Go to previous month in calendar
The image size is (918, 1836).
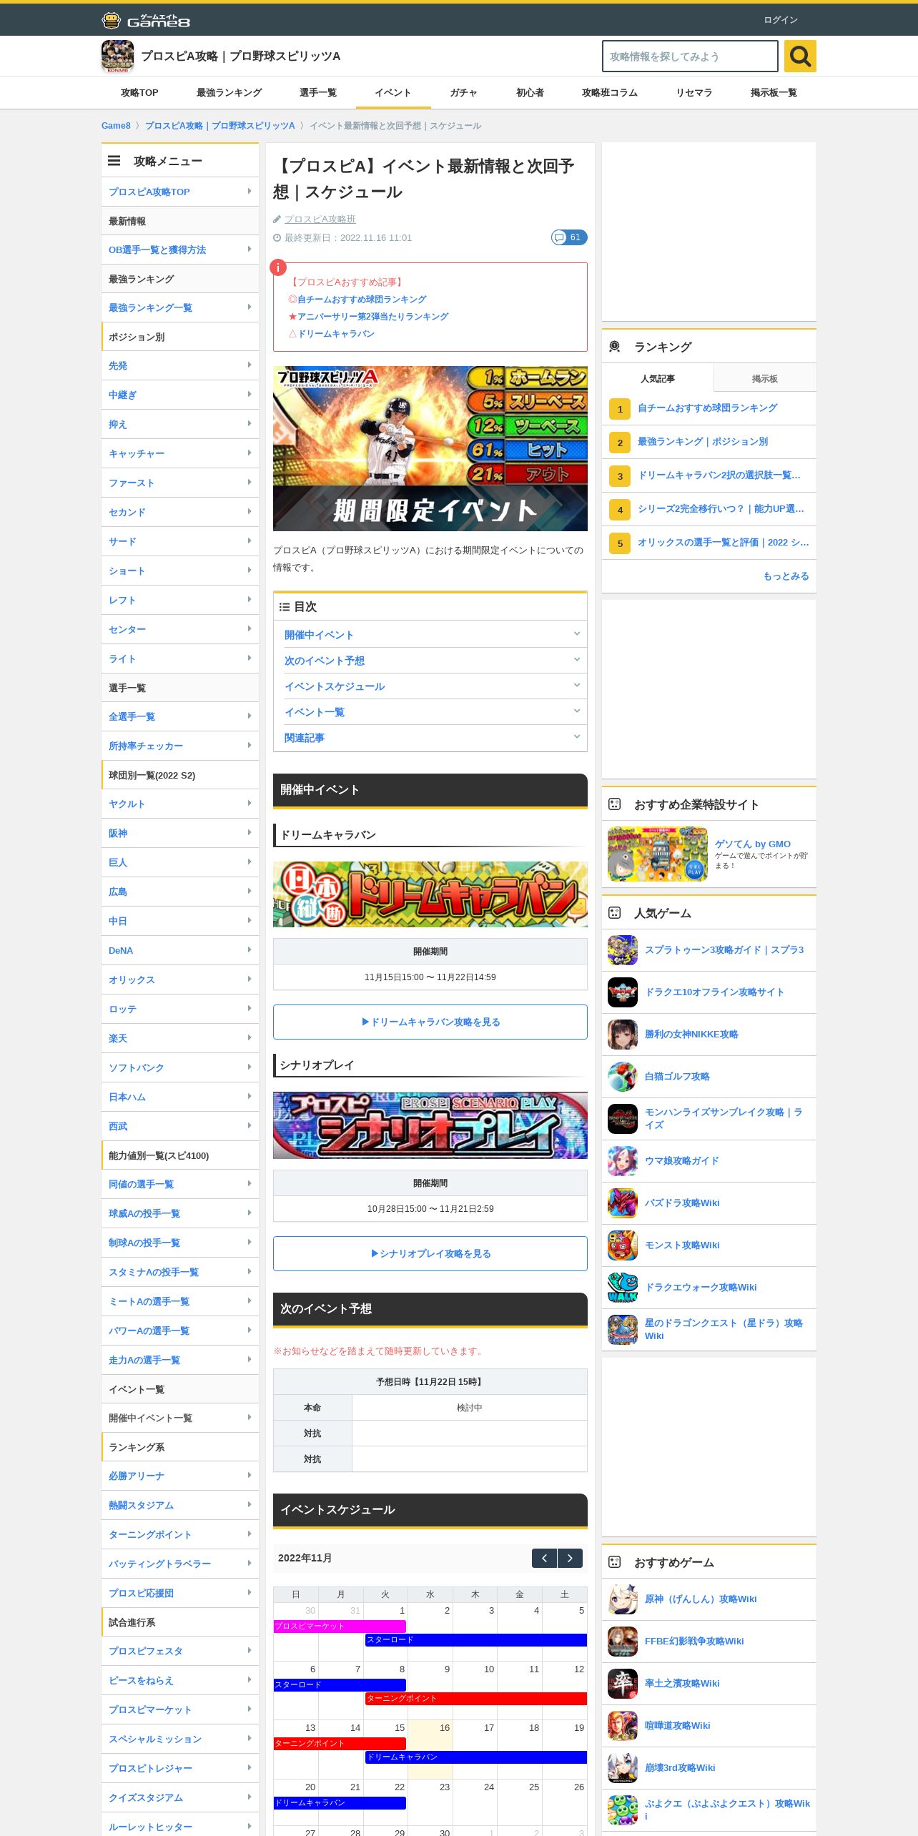coord(544,1559)
